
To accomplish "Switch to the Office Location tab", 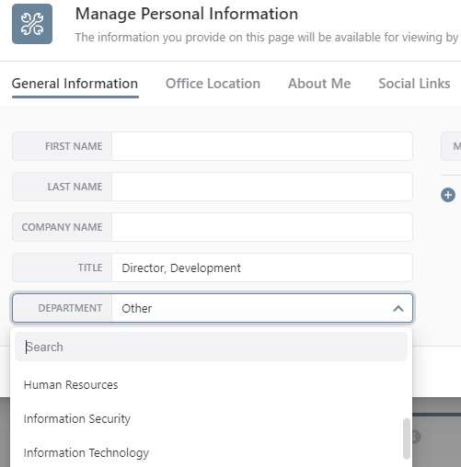I will tap(213, 84).
